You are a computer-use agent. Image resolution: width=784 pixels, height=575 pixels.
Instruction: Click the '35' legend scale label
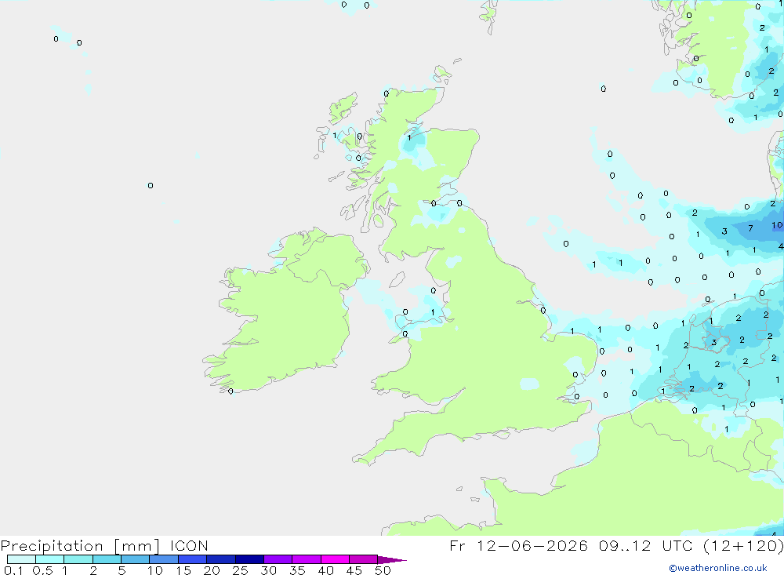pyautogui.click(x=297, y=570)
